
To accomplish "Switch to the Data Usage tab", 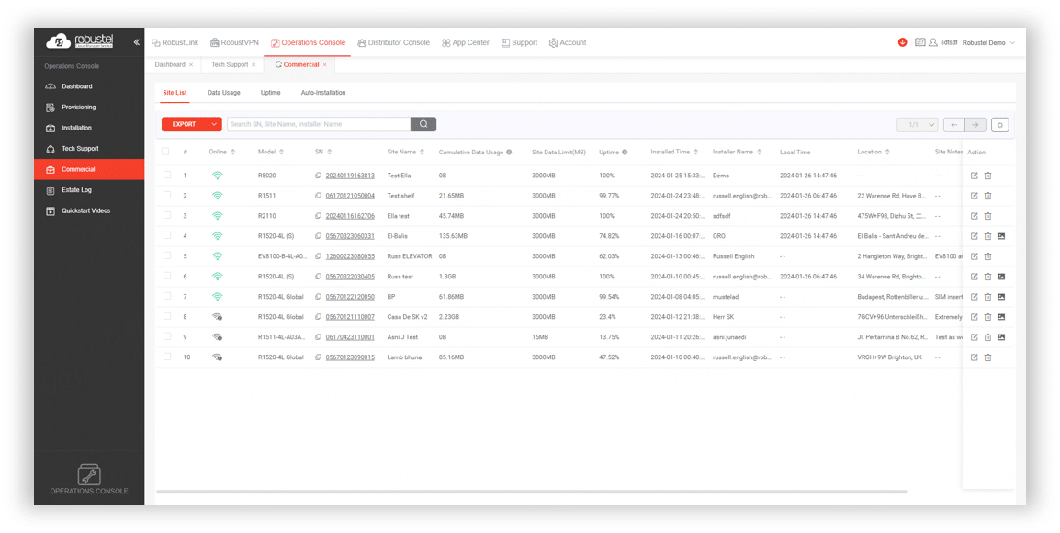I will [224, 93].
